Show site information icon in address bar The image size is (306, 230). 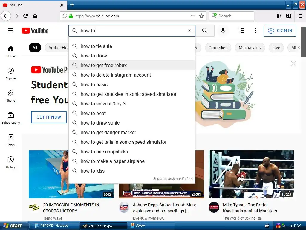click(65, 16)
